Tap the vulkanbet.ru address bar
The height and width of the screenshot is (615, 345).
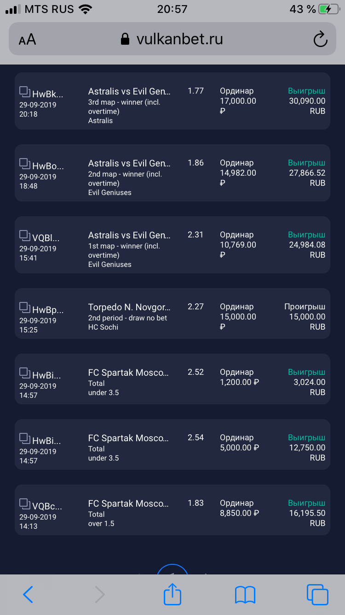(172, 39)
